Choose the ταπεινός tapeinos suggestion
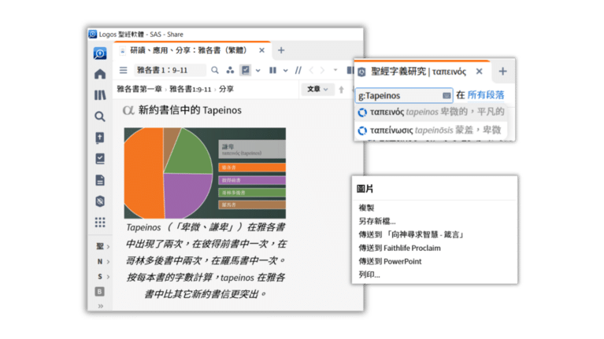Screen dimensions: 604x339 coord(431,112)
